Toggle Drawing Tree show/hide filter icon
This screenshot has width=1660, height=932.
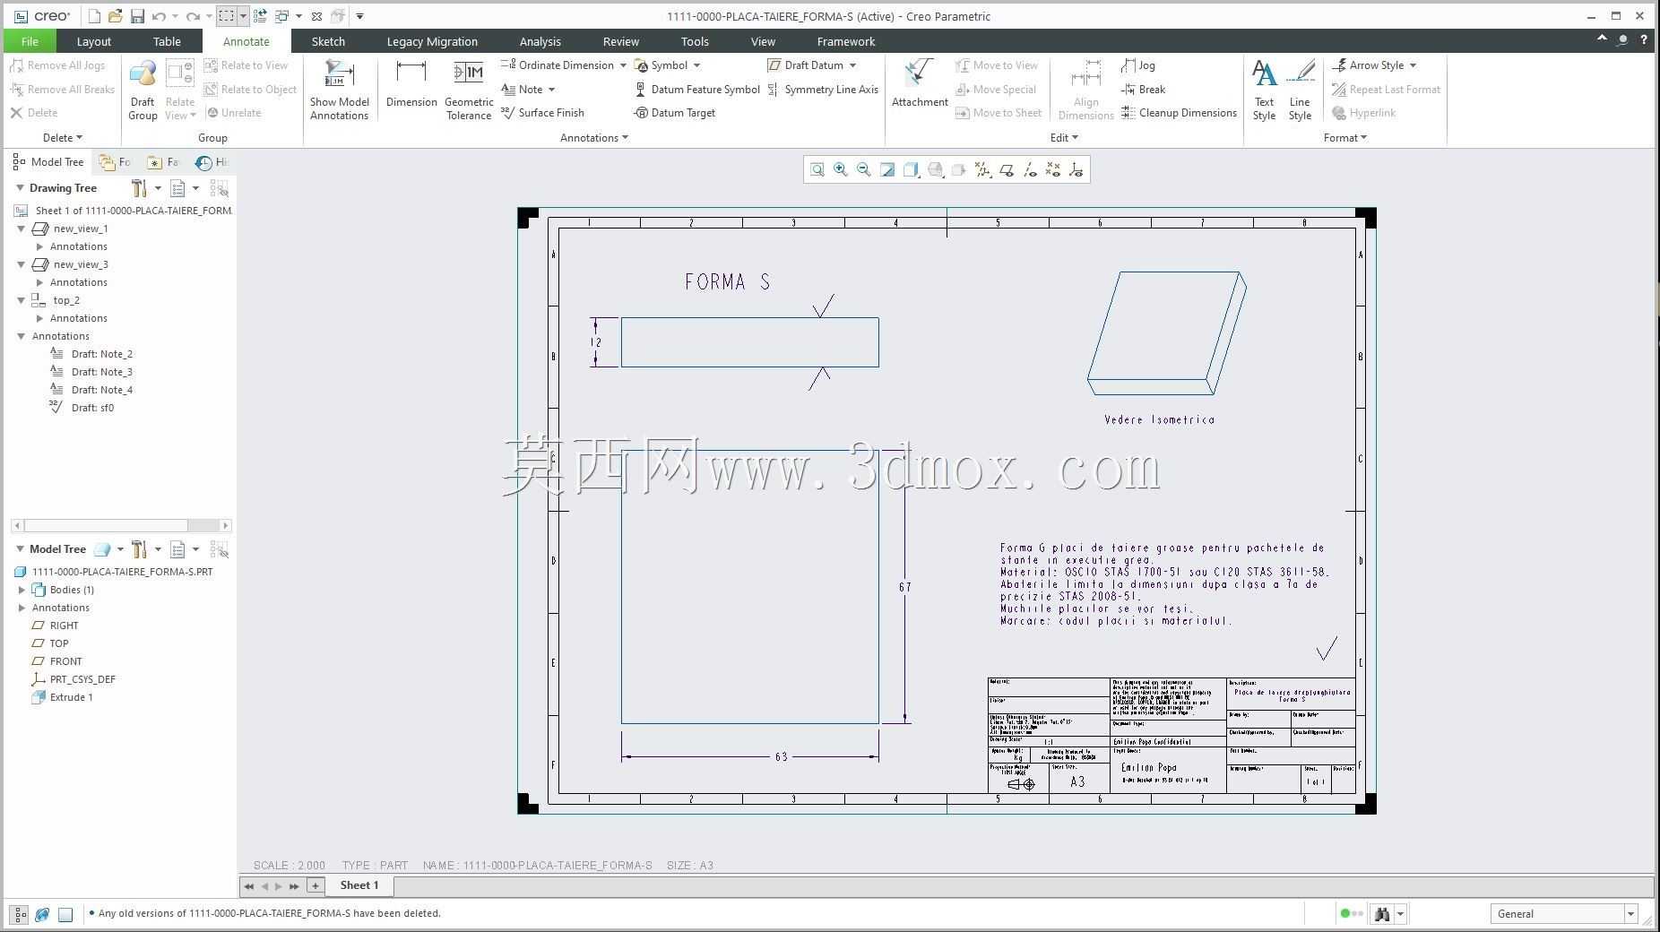pos(219,188)
